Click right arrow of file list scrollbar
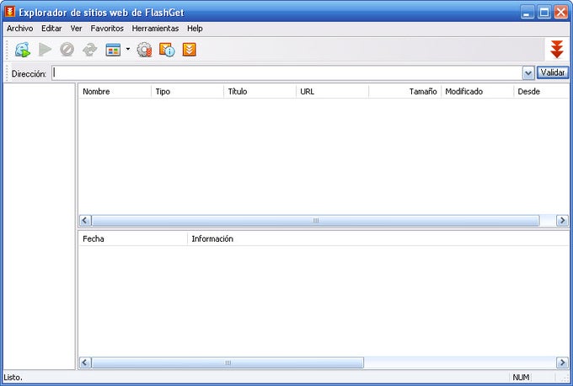 (x=562, y=221)
